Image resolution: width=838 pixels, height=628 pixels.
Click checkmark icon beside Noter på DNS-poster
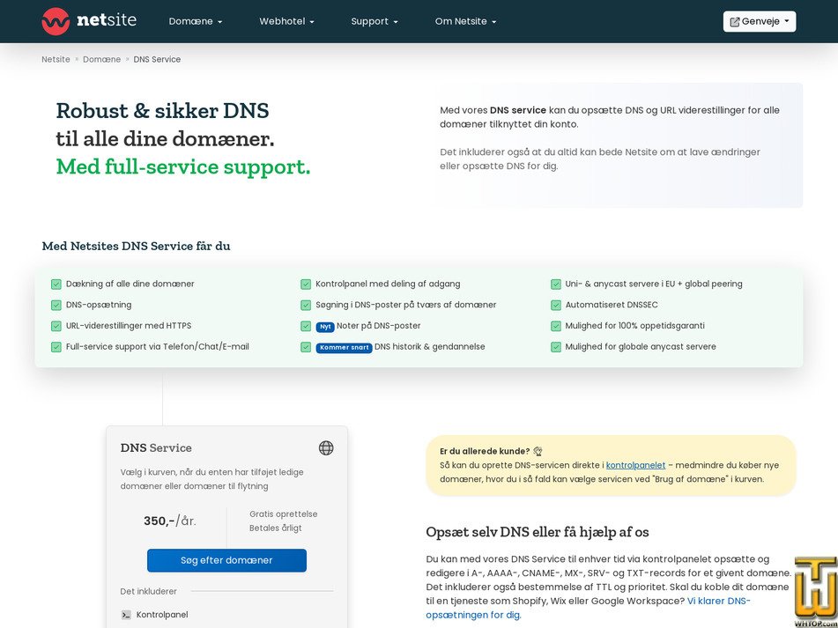[x=306, y=326]
